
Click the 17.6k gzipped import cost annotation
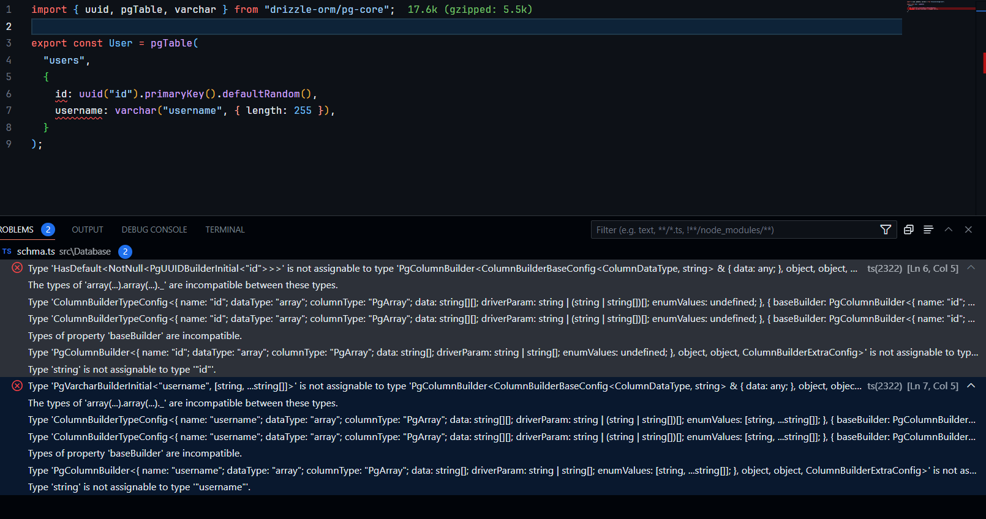tap(470, 9)
